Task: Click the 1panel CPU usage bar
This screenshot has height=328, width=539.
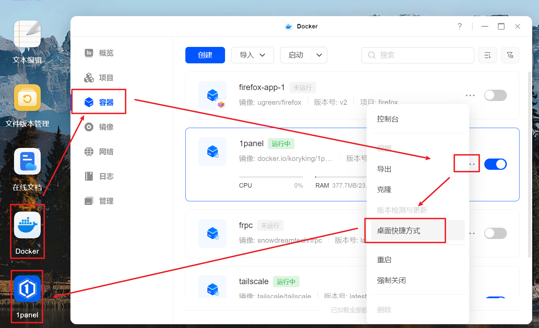Action: click(x=271, y=177)
